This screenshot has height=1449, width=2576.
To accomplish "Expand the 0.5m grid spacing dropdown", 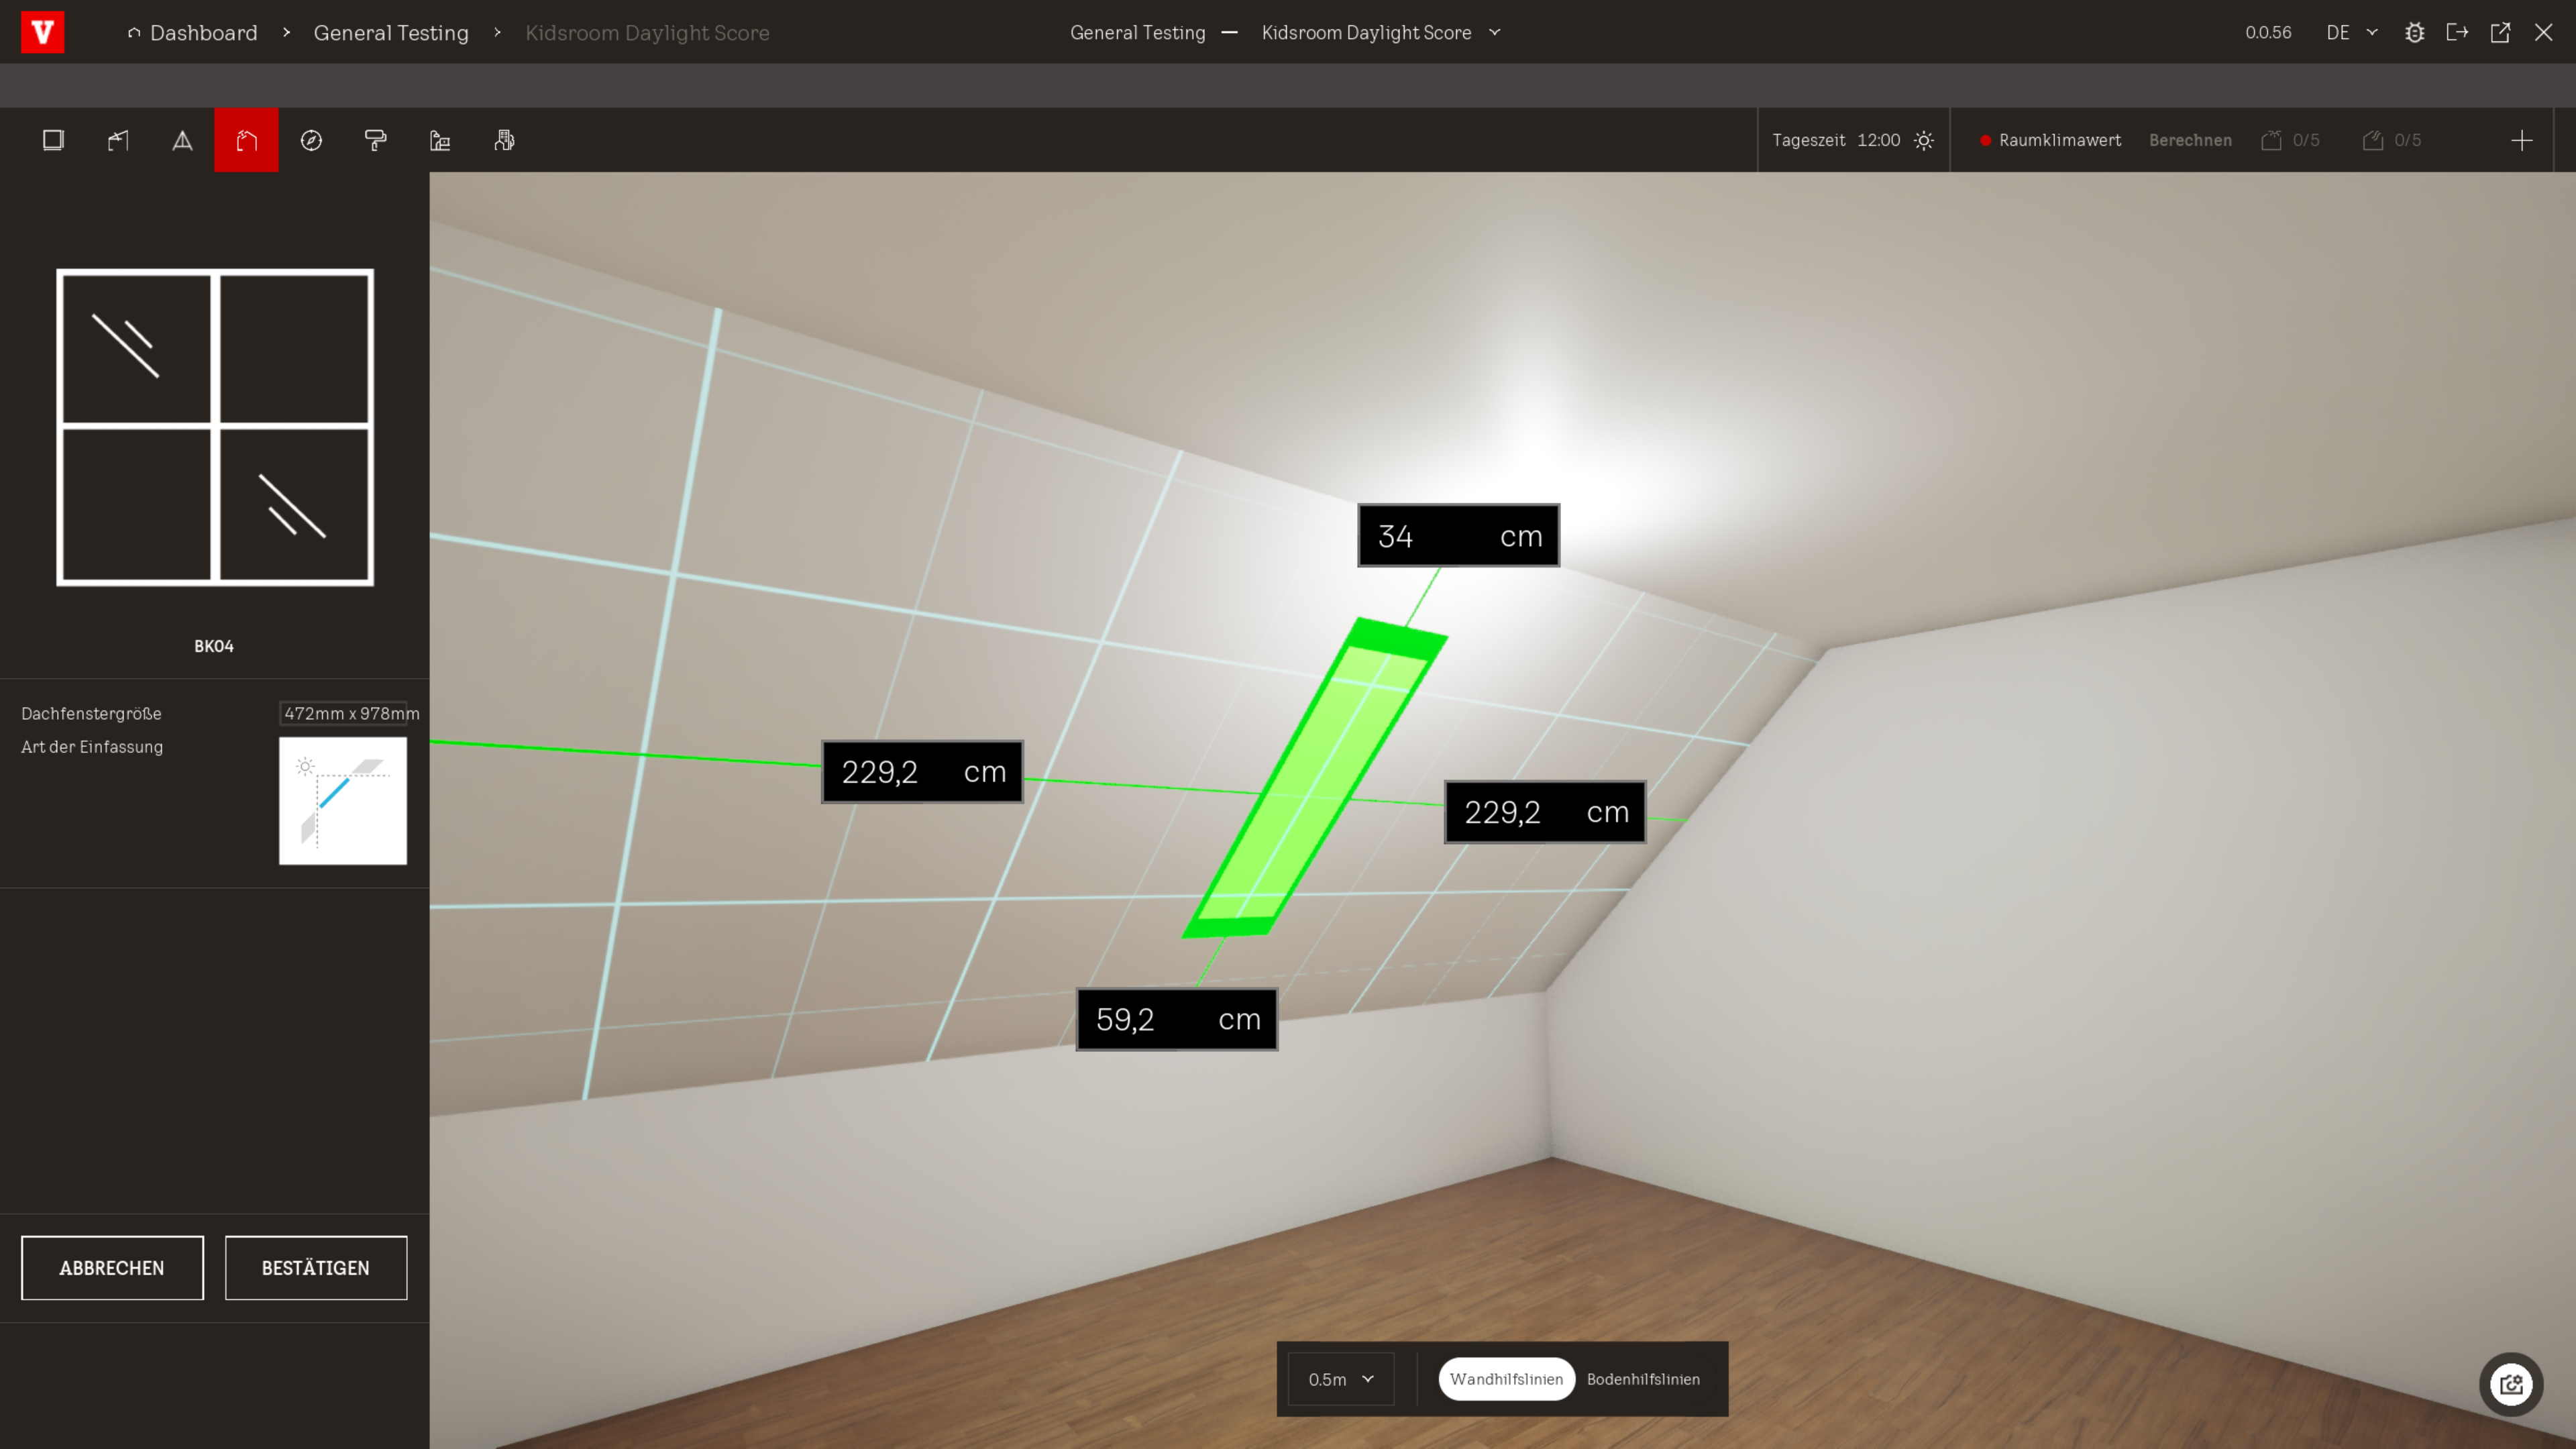I will point(1340,1379).
